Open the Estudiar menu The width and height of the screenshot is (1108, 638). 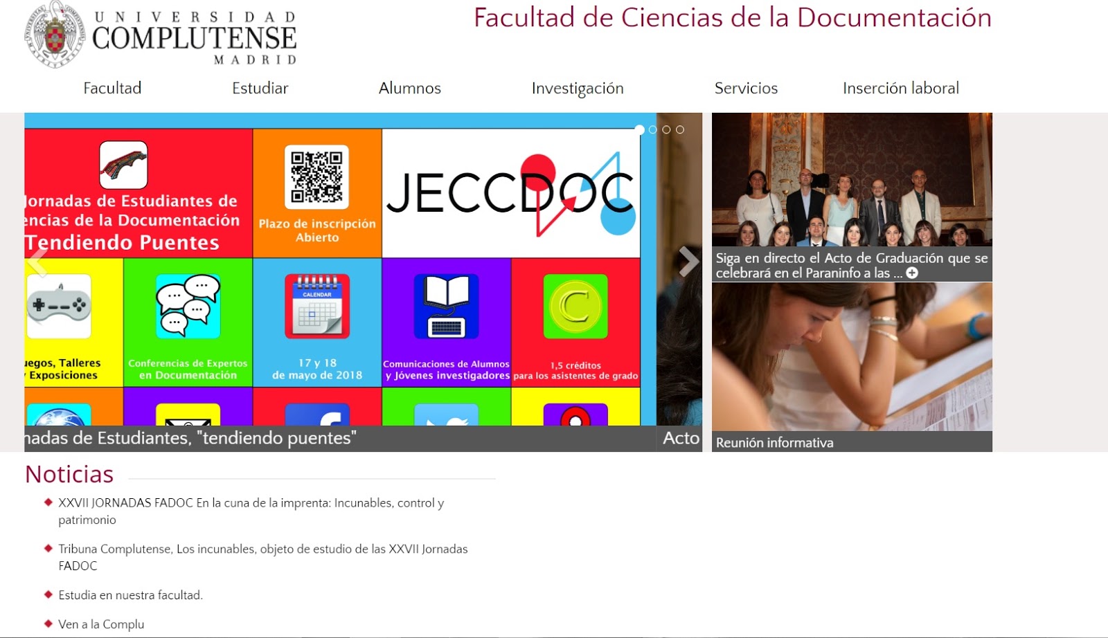click(260, 88)
